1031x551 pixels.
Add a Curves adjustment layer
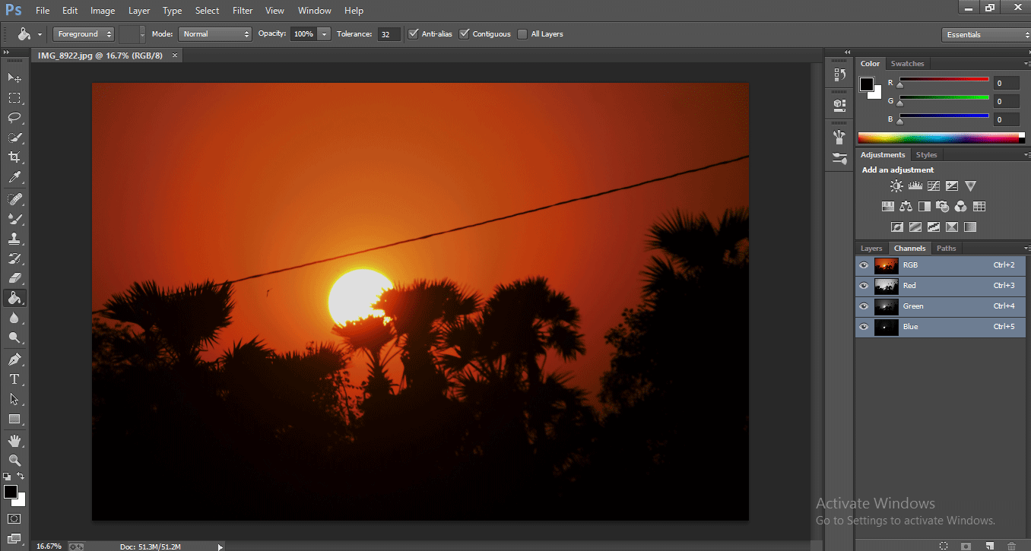click(933, 185)
